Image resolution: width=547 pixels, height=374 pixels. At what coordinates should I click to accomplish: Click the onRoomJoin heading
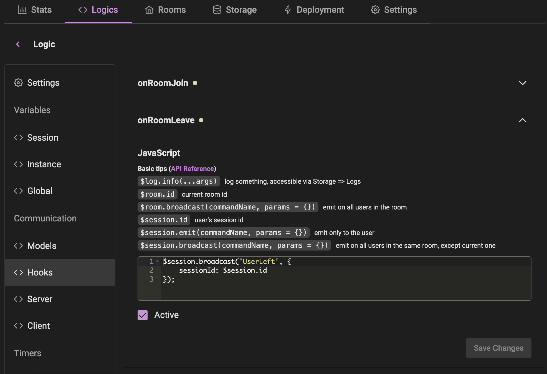tap(163, 83)
